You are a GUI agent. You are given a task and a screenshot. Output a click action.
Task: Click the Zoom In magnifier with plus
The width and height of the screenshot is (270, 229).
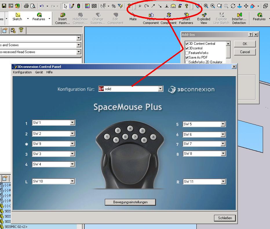pos(213,6)
